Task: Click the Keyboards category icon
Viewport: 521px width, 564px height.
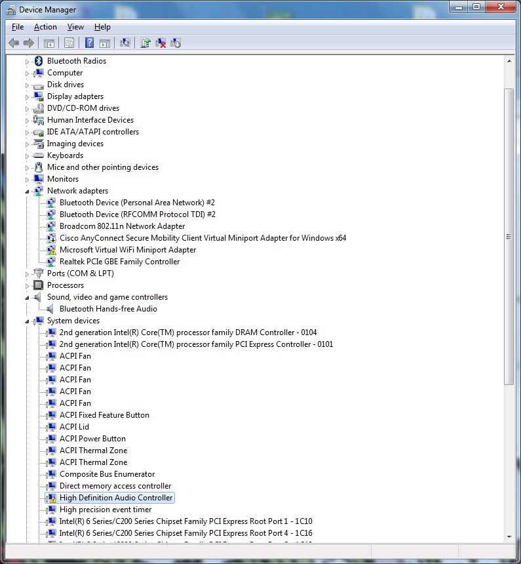Action: pos(39,155)
